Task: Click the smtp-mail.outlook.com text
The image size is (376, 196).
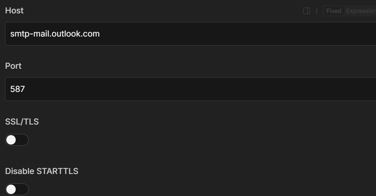Action: pos(55,34)
